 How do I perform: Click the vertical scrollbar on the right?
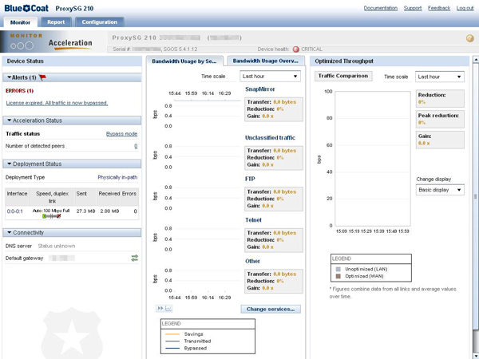click(x=475, y=195)
